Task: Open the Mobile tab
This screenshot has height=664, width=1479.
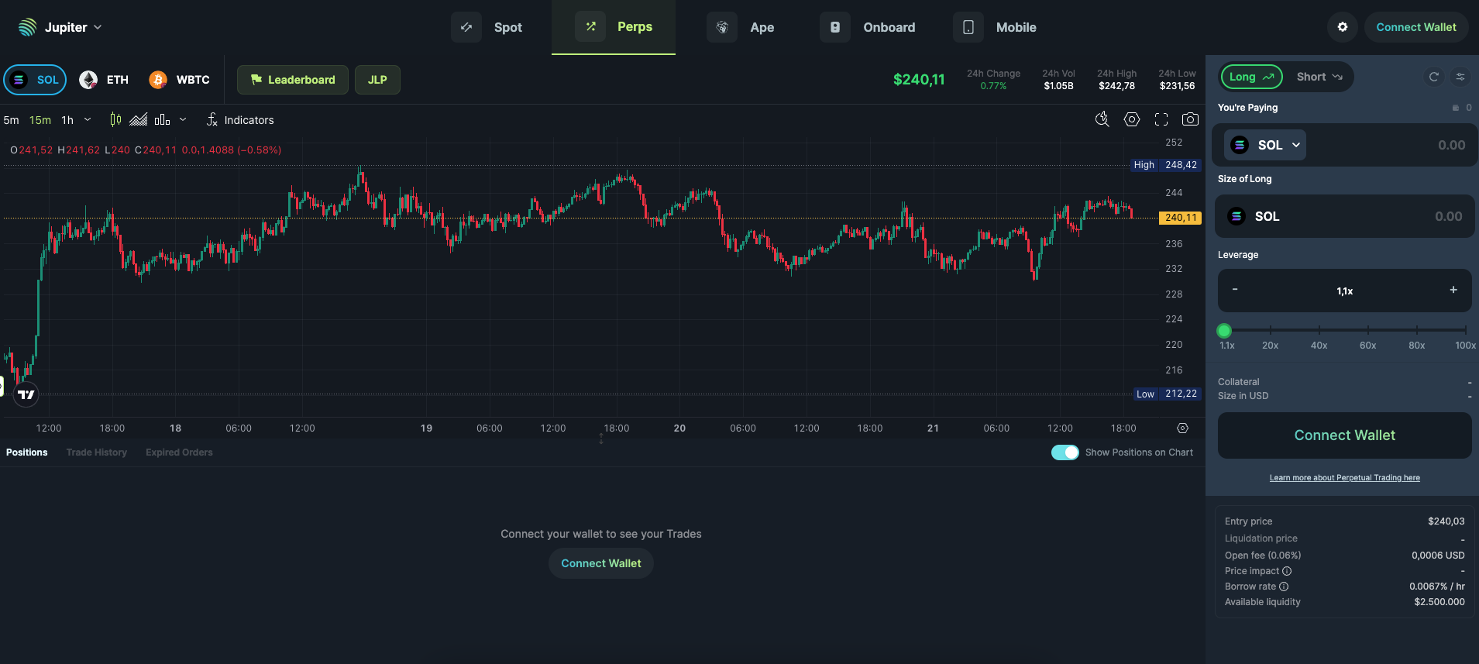Action: (x=995, y=27)
